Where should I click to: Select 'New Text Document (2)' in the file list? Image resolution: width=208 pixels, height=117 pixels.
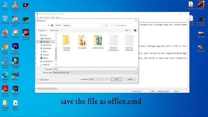point(113,43)
